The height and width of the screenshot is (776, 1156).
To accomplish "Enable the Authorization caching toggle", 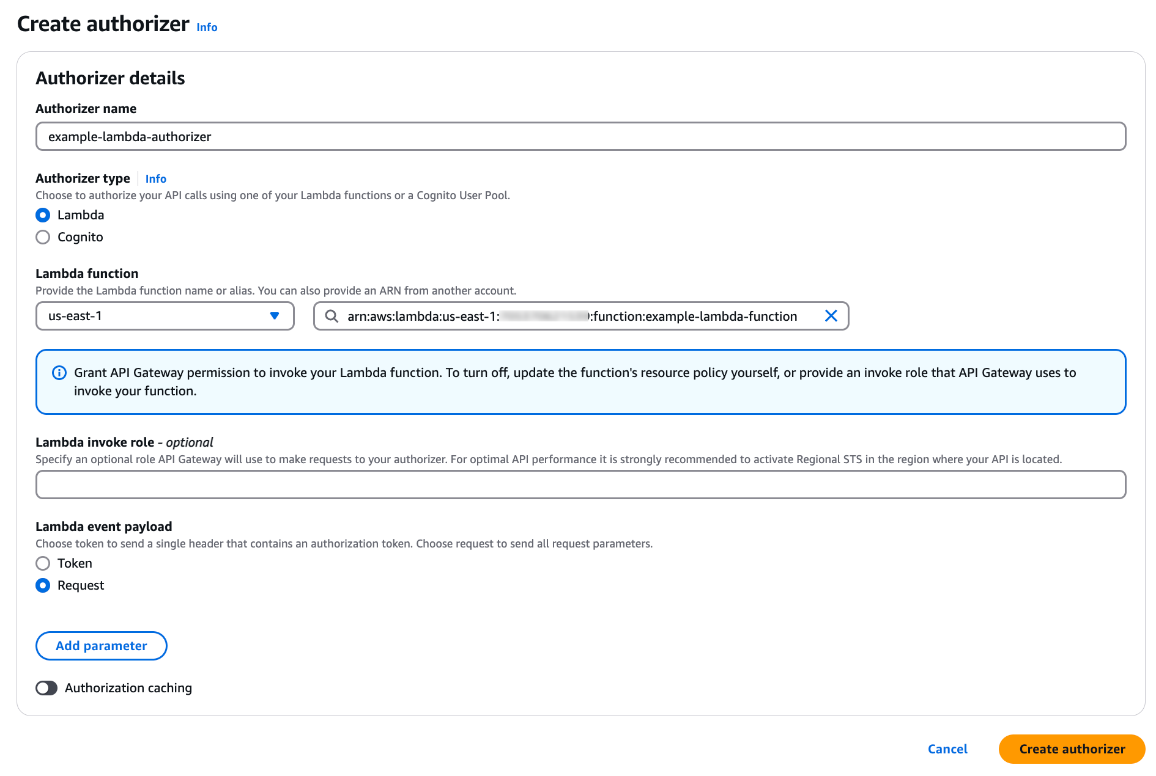I will (46, 688).
